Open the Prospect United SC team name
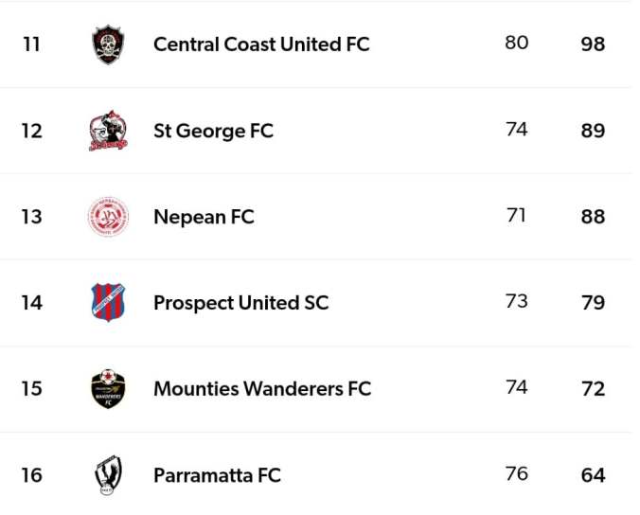This screenshot has width=640, height=515. point(240,303)
